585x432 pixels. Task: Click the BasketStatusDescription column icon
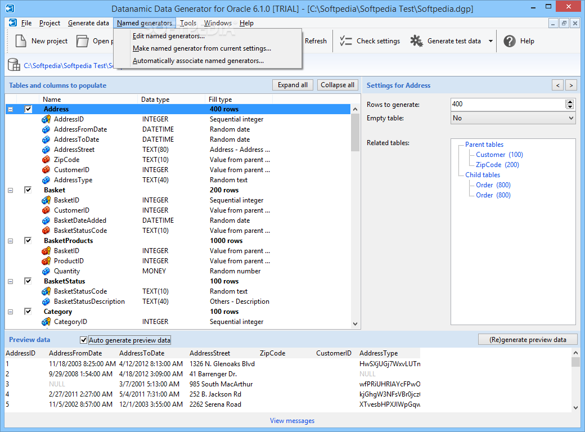pyautogui.click(x=46, y=301)
